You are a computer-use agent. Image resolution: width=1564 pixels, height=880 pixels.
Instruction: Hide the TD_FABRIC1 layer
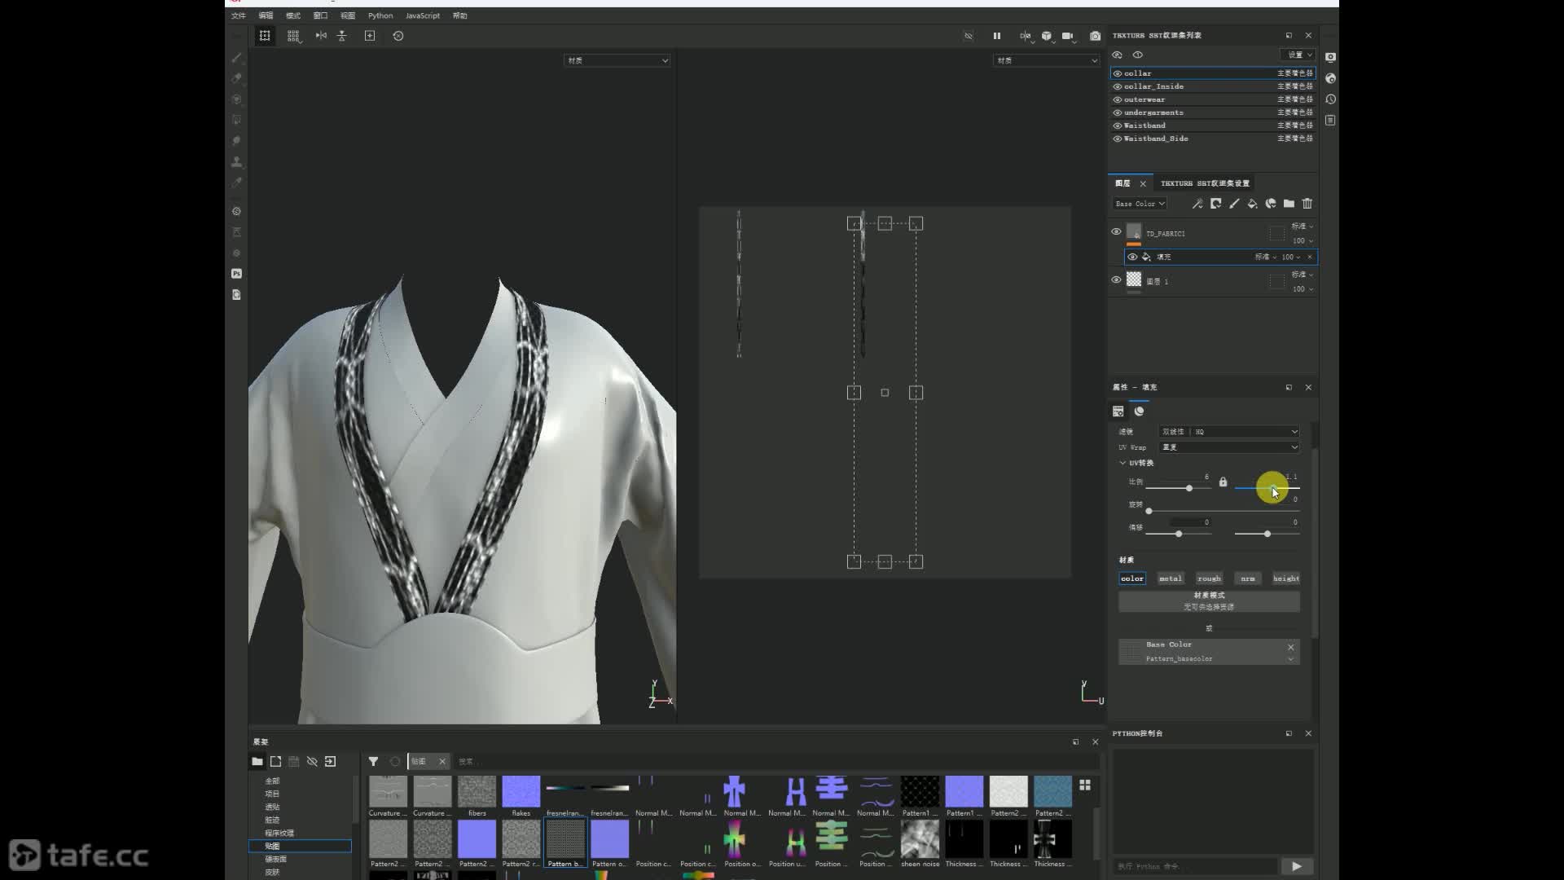click(1116, 231)
